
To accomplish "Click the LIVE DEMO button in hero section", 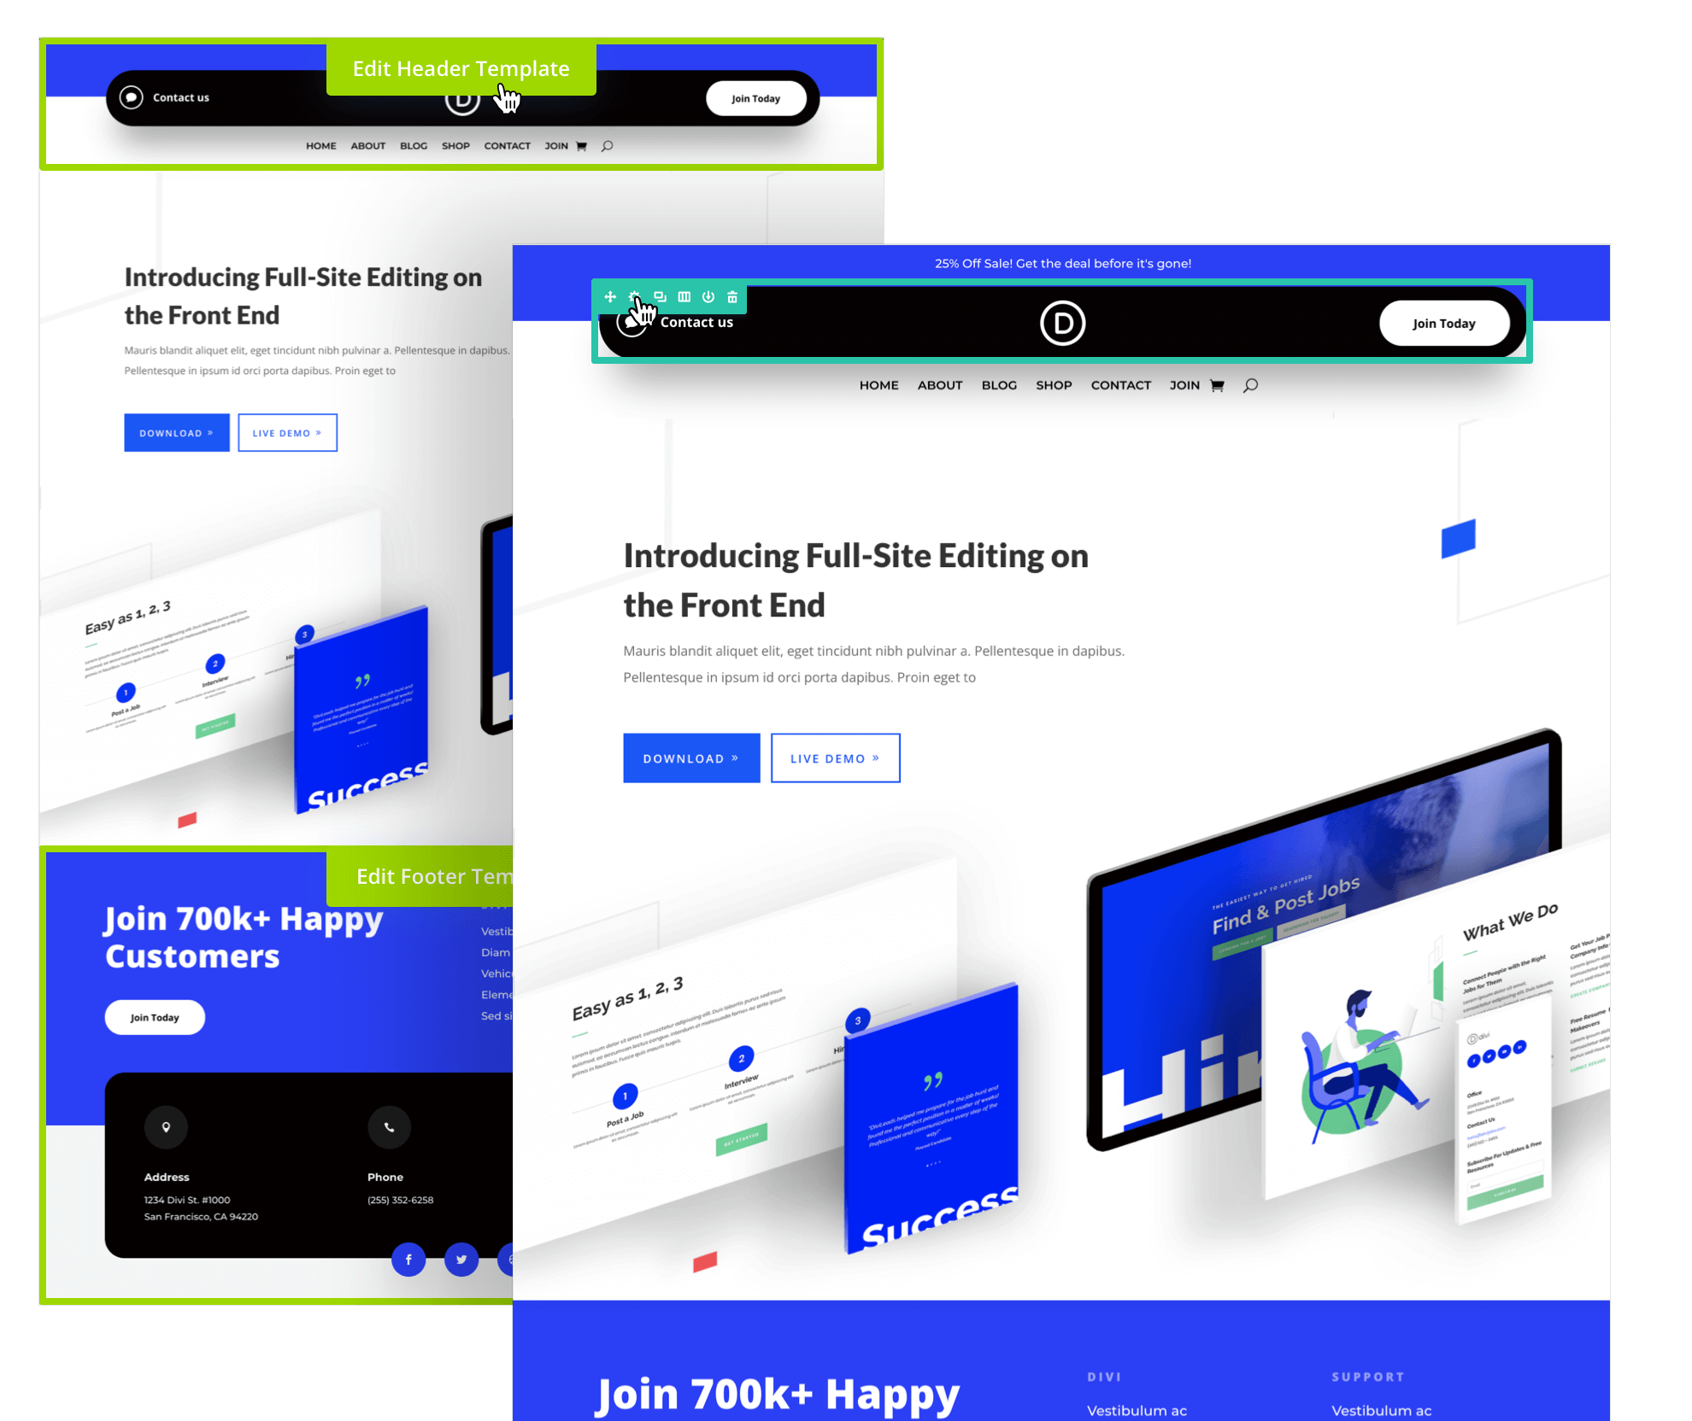I will [835, 757].
